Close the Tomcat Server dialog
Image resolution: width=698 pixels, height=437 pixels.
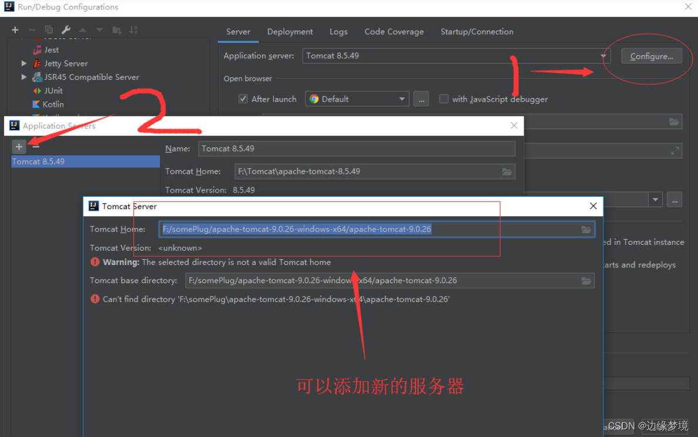[593, 206]
